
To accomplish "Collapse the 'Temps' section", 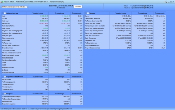I will (x=88, y=13).
